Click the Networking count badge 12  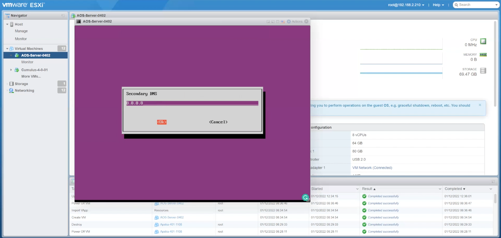[62, 90]
